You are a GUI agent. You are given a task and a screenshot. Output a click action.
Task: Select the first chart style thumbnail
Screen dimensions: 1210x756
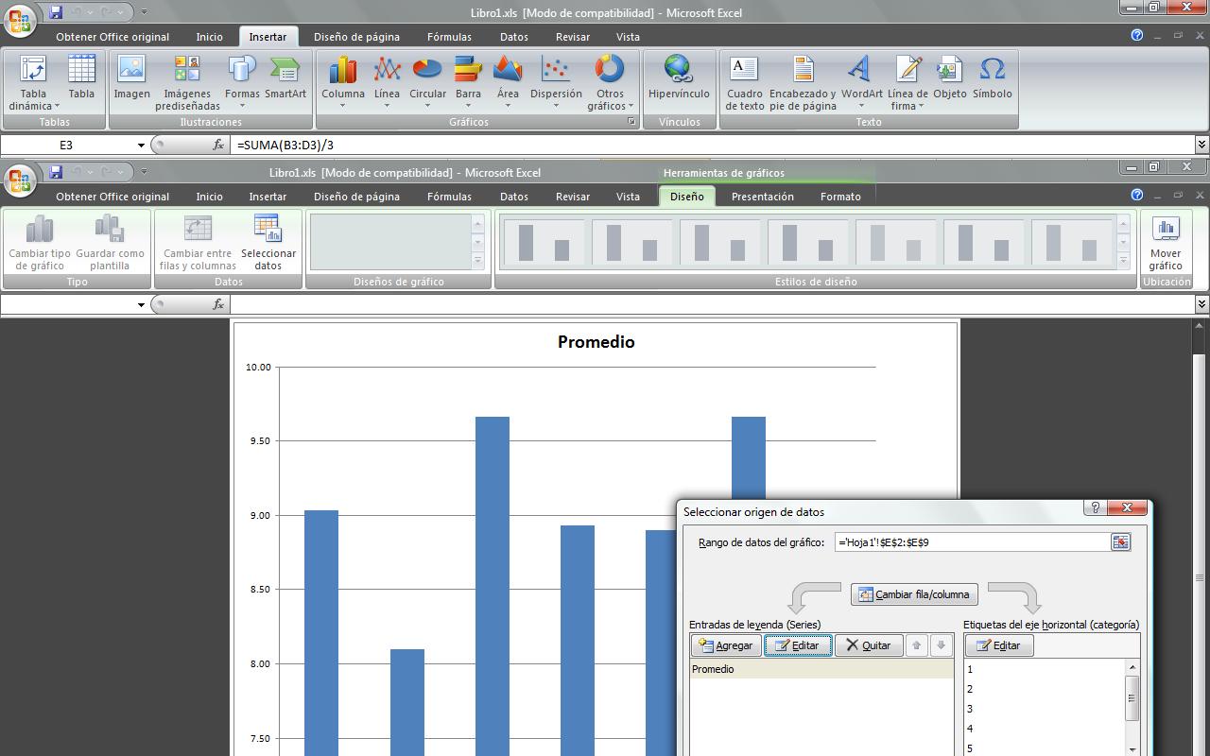point(544,242)
